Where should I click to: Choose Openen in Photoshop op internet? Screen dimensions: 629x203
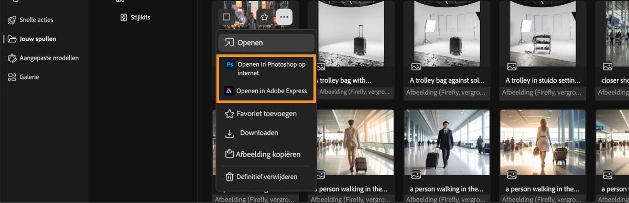[x=266, y=69]
